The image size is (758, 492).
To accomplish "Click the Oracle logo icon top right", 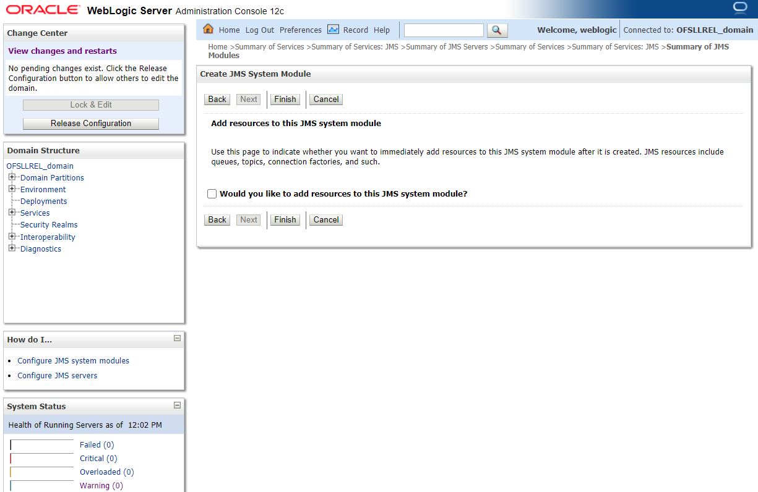I will pos(739,9).
